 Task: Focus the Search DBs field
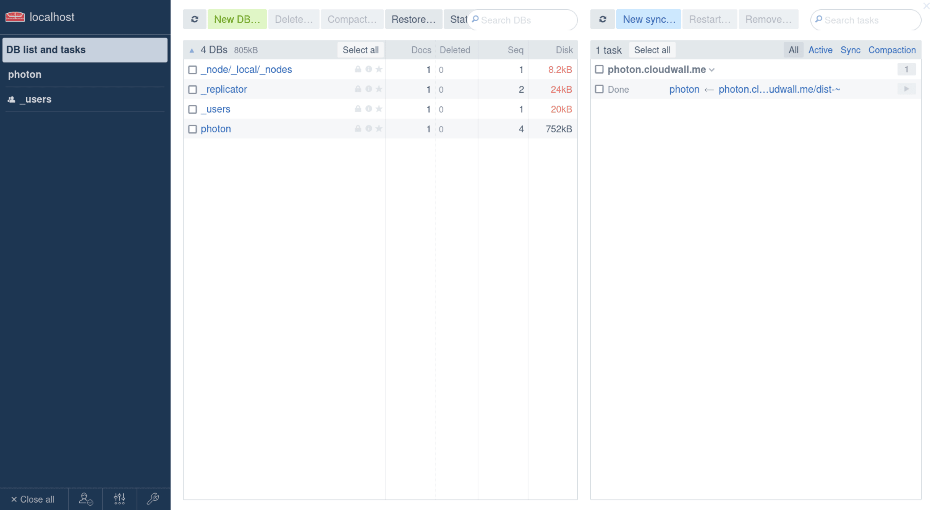[x=523, y=20]
